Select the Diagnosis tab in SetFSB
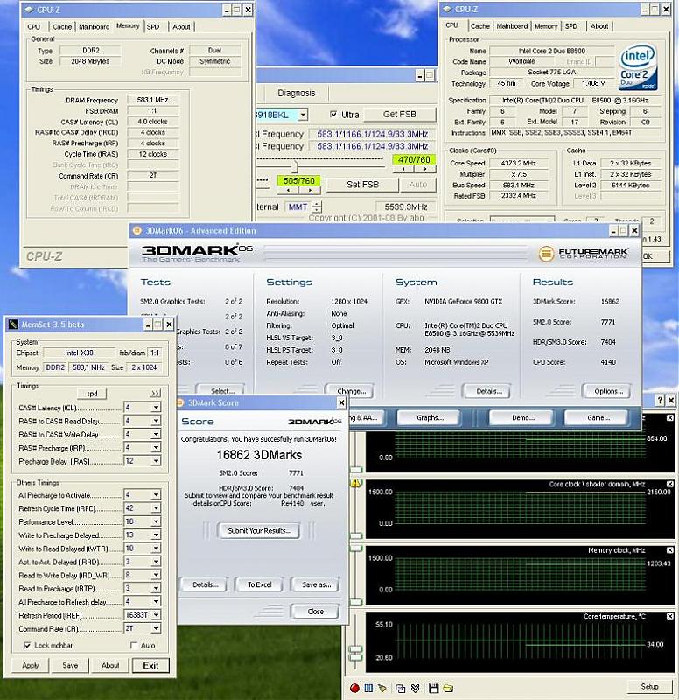 pyautogui.click(x=297, y=93)
